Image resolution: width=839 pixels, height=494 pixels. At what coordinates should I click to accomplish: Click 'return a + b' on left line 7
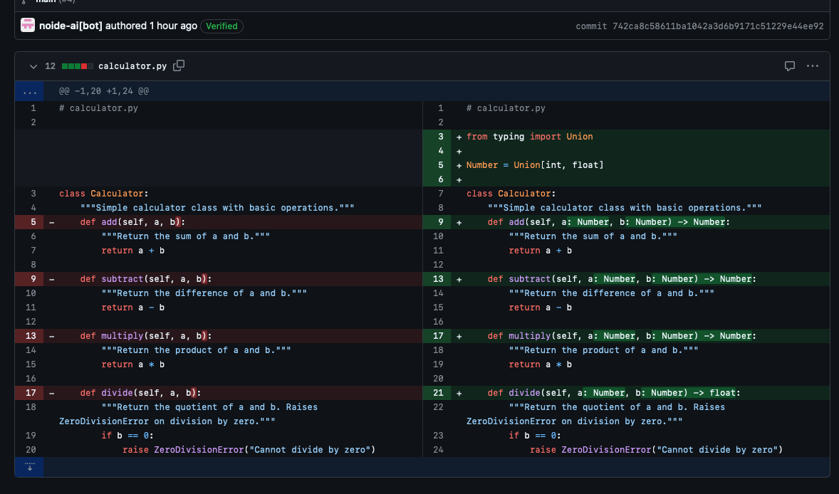pyautogui.click(x=132, y=251)
